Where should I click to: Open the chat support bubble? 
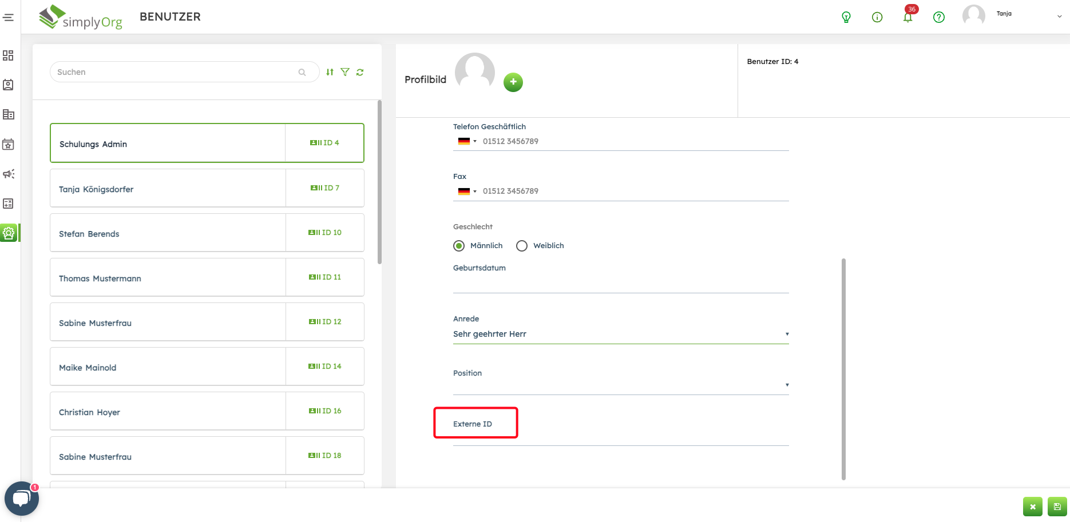[x=22, y=499]
